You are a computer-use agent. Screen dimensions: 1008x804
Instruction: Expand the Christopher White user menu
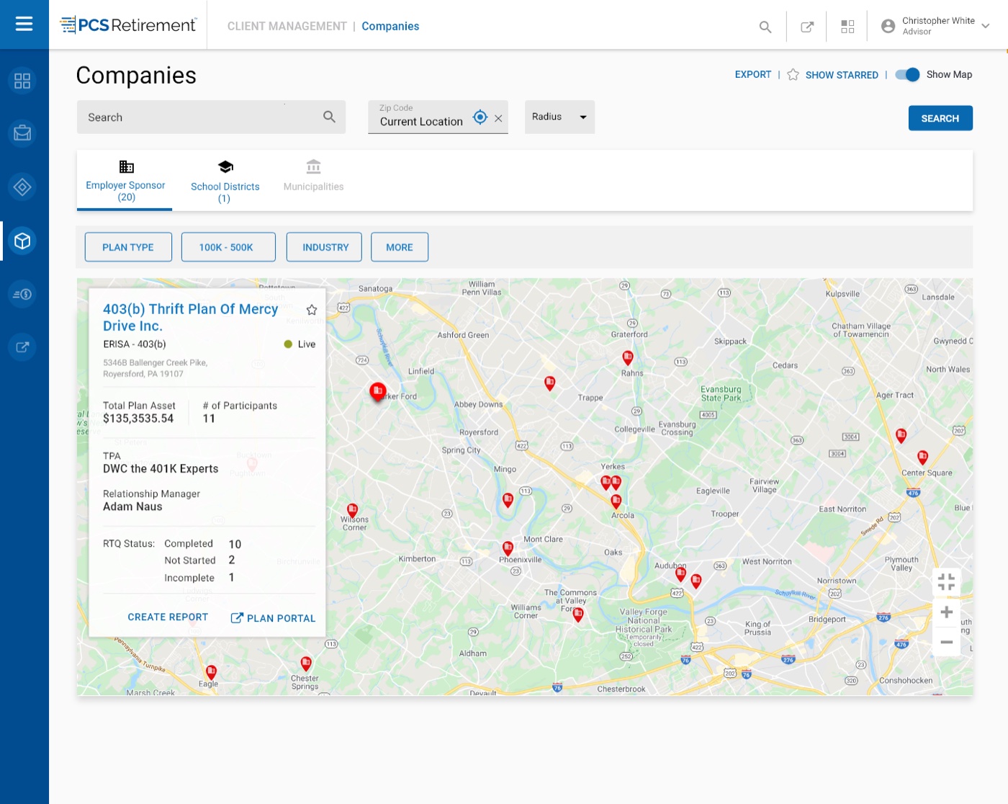click(x=986, y=26)
